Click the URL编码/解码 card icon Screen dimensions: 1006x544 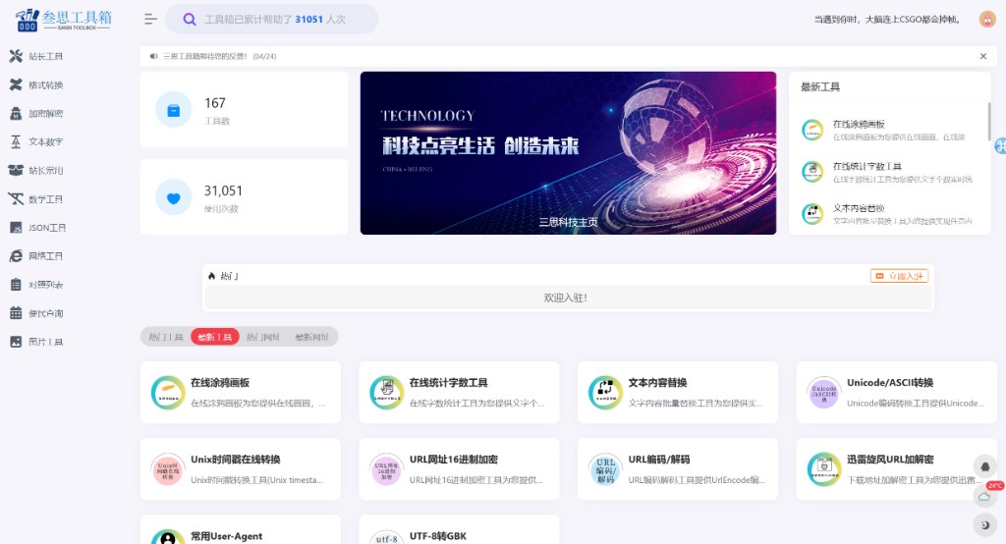coord(605,469)
